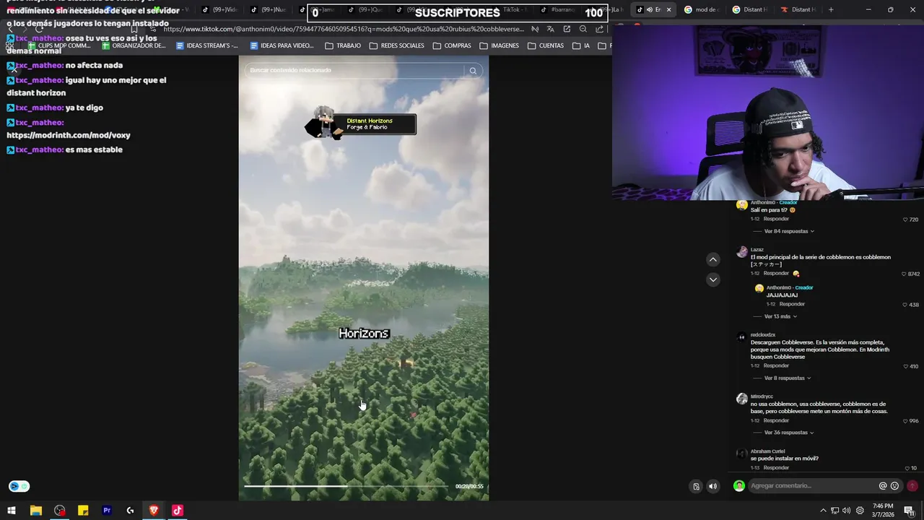Click the search magnifier in related content bar
The width and height of the screenshot is (924, 520).
tap(473, 71)
